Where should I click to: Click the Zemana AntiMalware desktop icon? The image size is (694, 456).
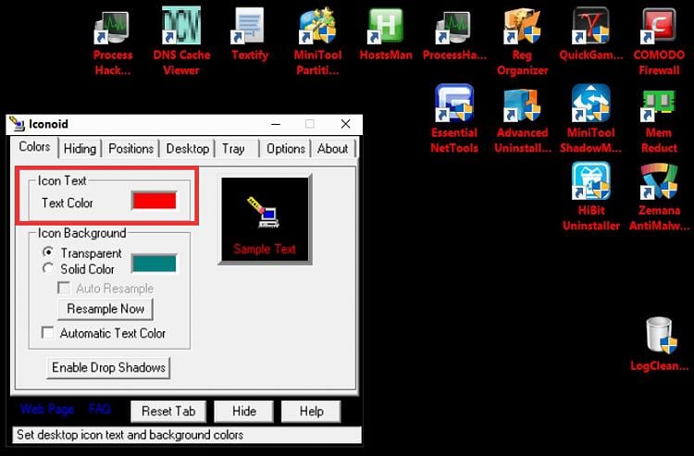point(659,196)
